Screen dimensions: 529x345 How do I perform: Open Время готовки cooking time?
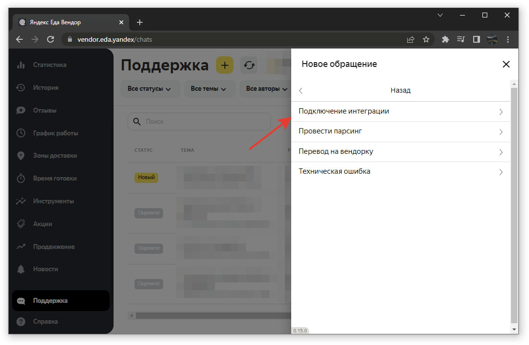[55, 179]
